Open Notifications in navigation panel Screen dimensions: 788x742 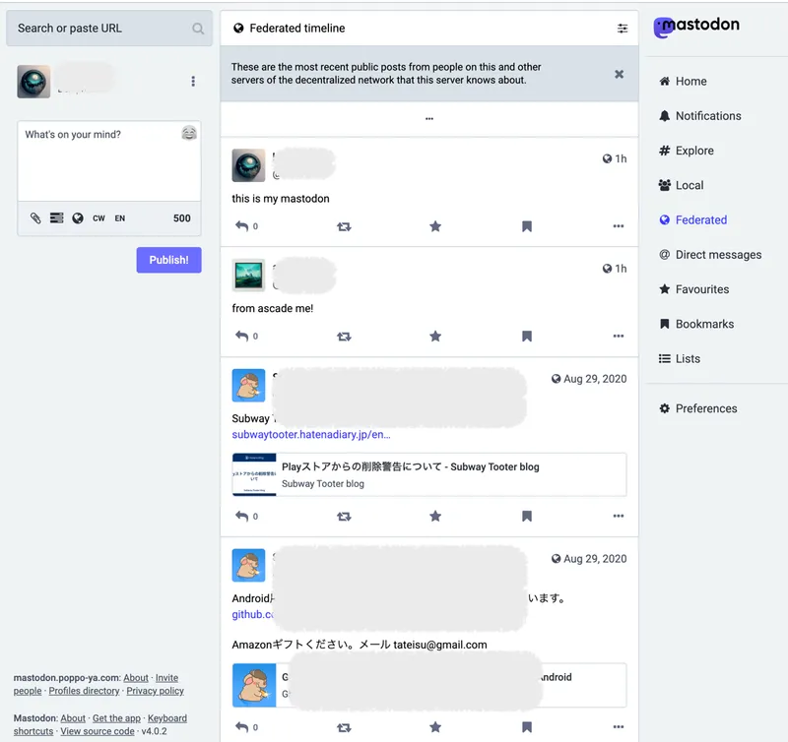[700, 116]
